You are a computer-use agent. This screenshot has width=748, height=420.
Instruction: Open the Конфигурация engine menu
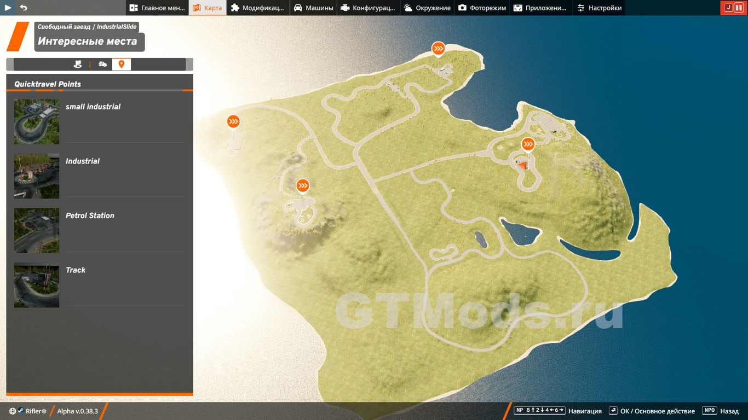pyautogui.click(x=369, y=8)
